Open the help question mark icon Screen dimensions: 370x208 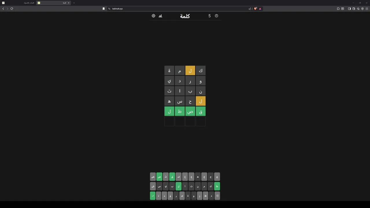pos(217,16)
